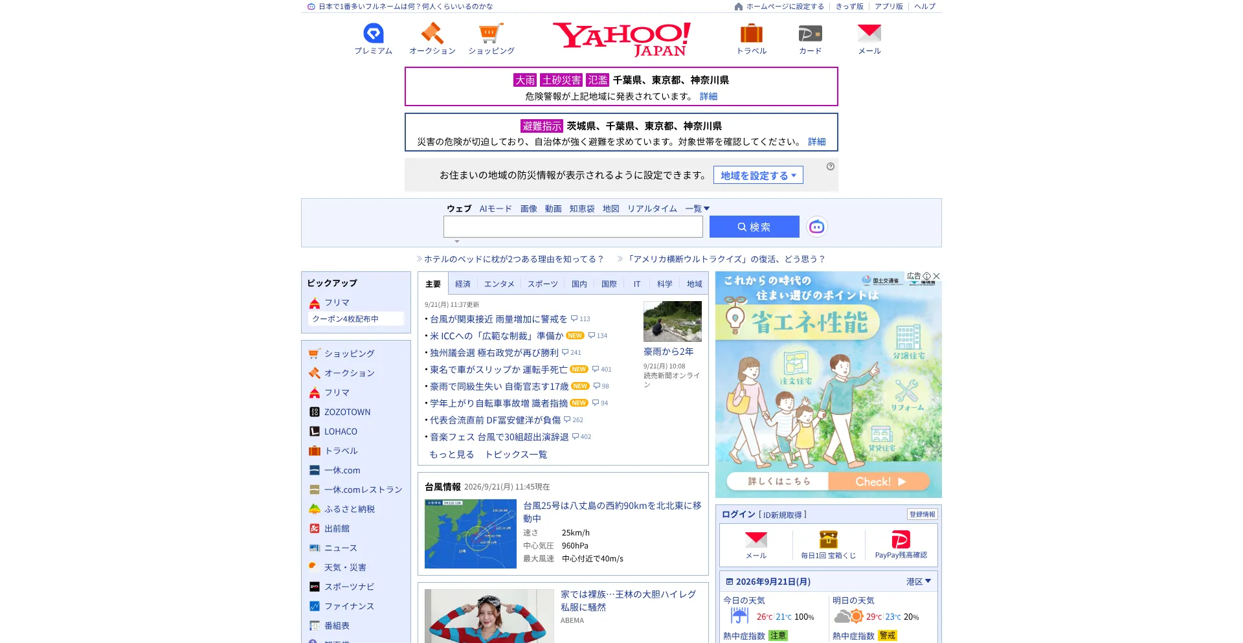Open the typhoon track map thumbnail

pyautogui.click(x=471, y=534)
